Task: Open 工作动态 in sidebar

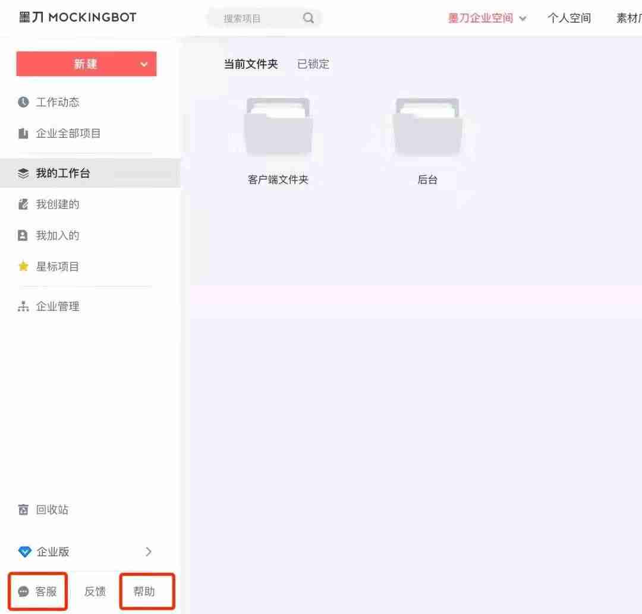Action: coord(58,102)
